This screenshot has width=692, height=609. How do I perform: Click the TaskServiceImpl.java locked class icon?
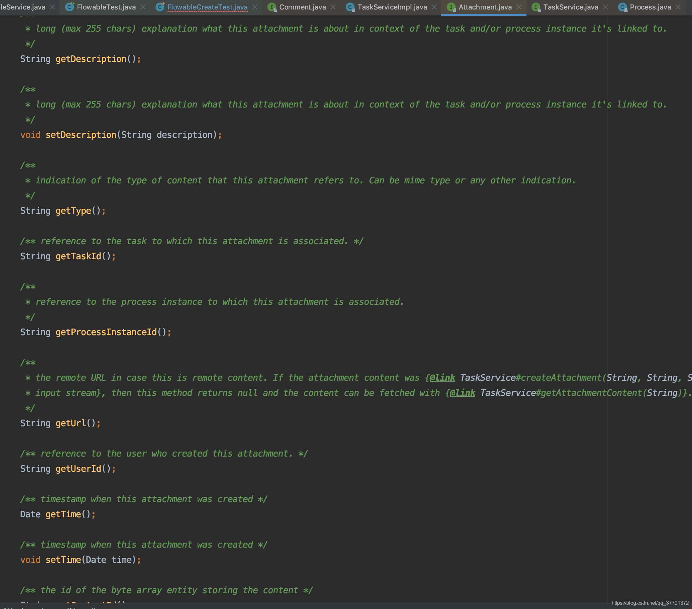[350, 7]
